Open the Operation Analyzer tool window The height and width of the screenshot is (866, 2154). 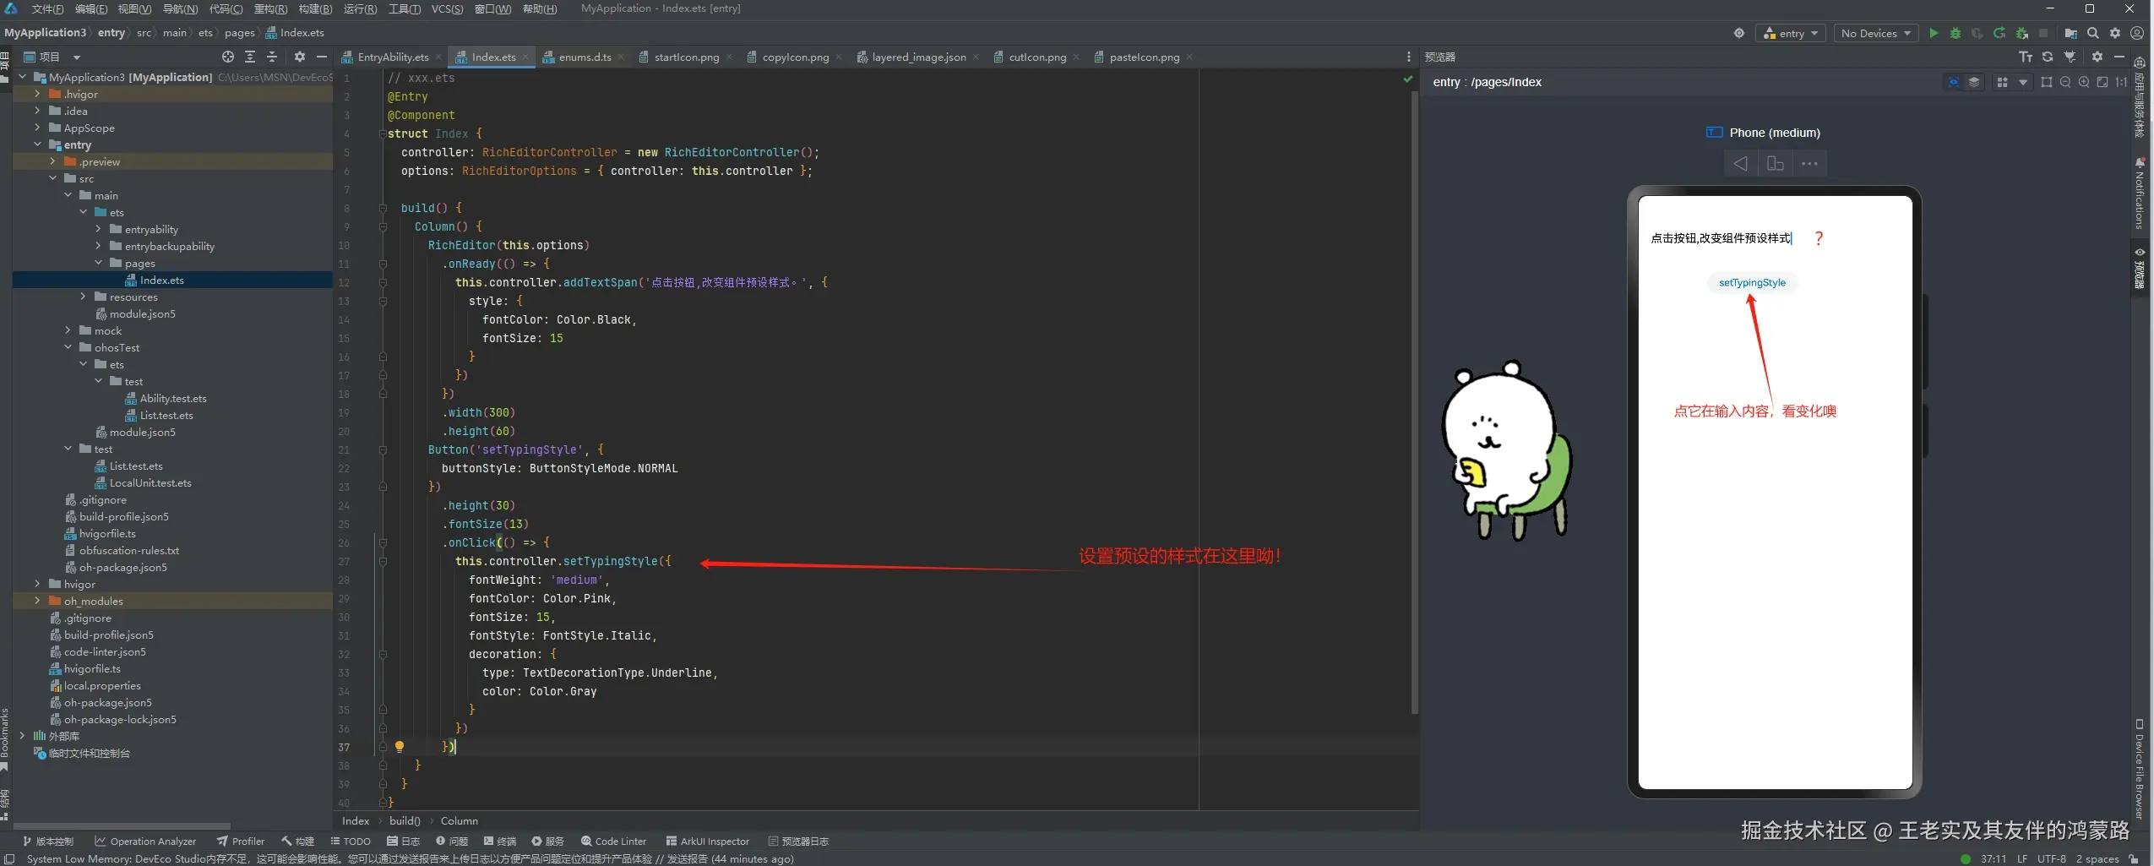point(145,841)
